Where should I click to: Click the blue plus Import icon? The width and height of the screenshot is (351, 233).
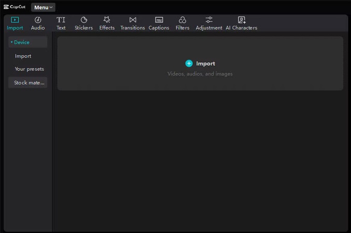point(189,63)
